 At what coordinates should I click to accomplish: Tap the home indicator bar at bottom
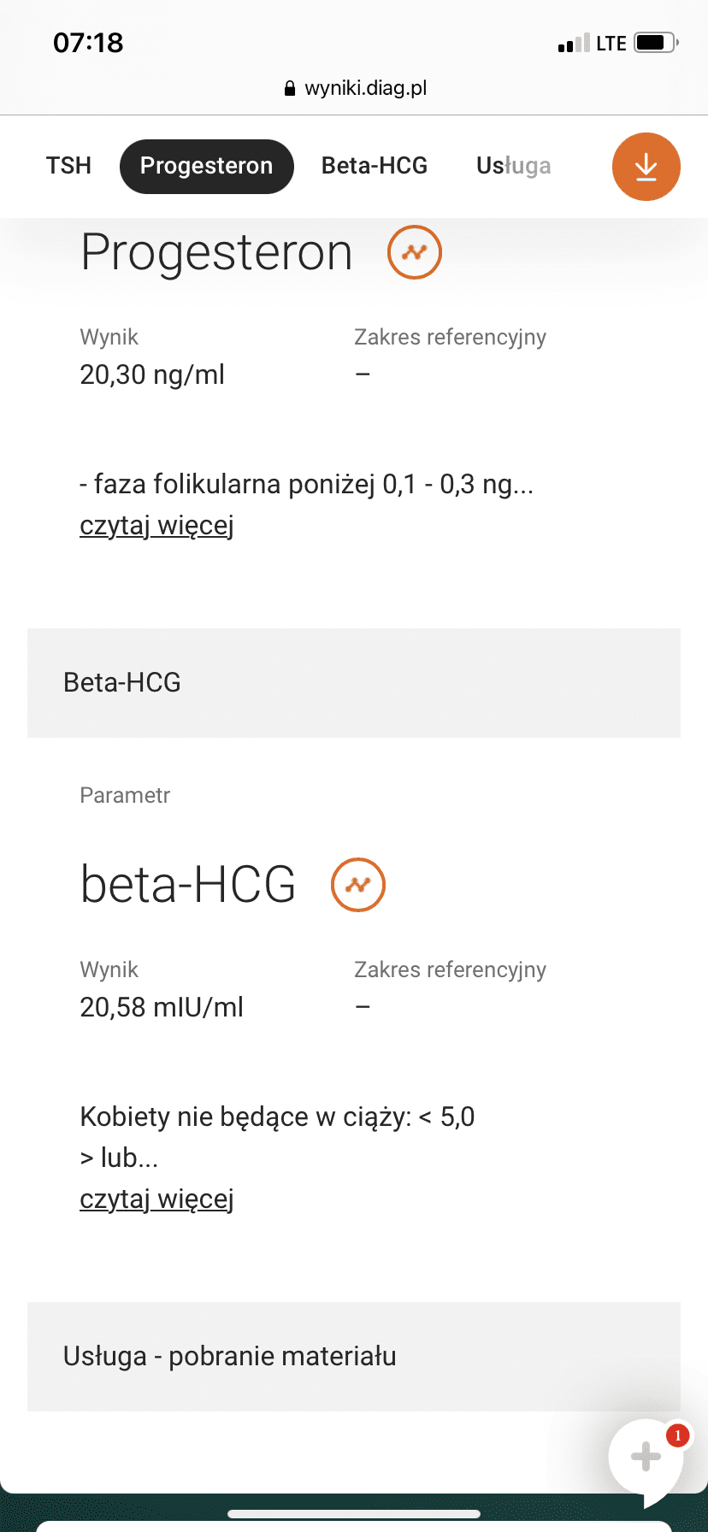354,1514
